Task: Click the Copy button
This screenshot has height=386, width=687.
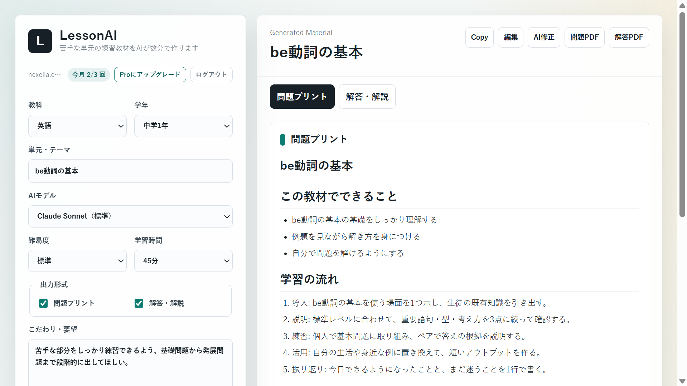Action: click(479, 37)
